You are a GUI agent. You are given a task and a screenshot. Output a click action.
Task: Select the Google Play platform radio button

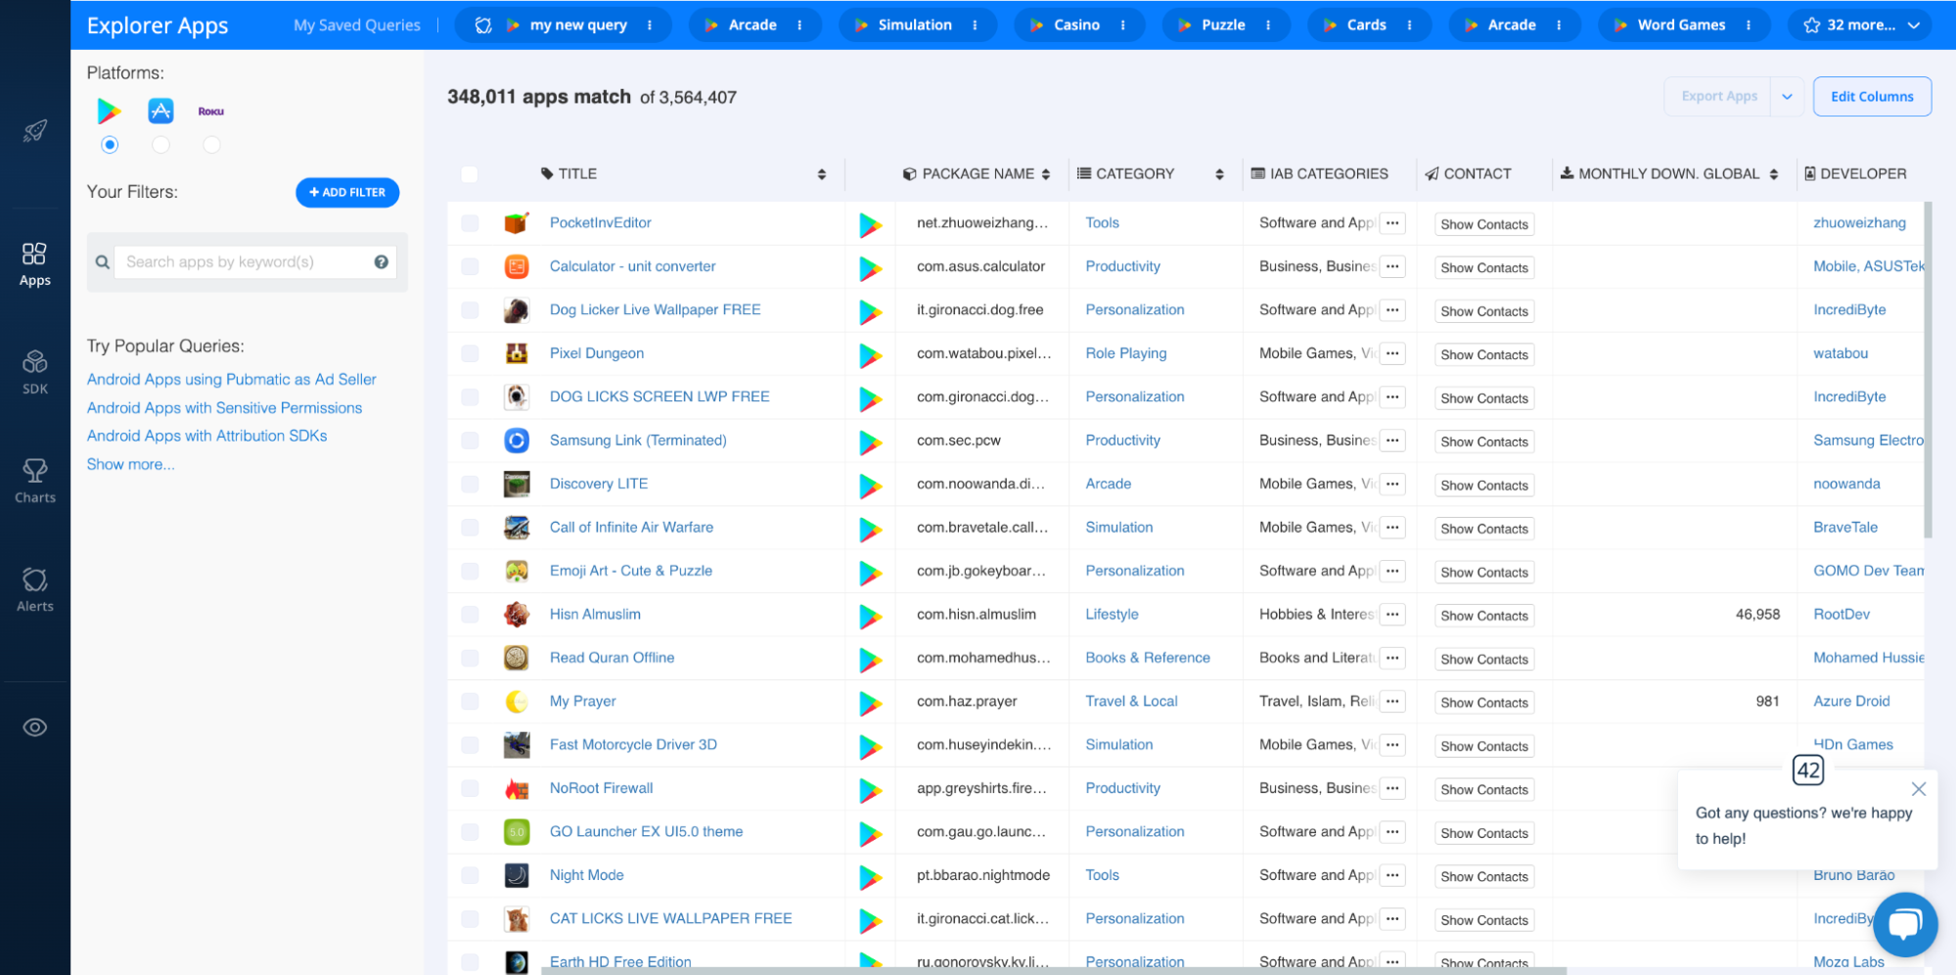pos(110,145)
